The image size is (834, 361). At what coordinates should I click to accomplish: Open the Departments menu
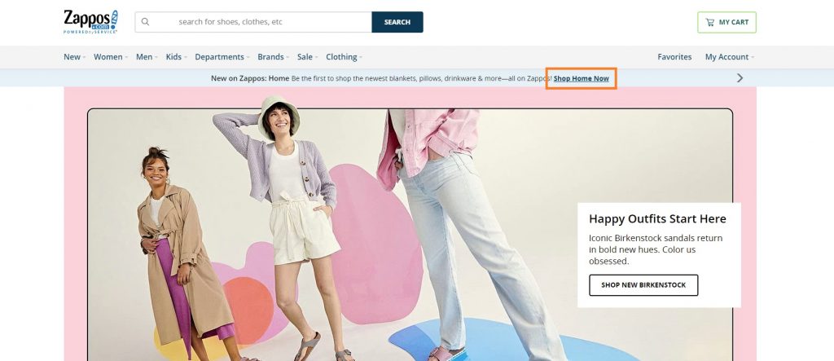(x=222, y=57)
